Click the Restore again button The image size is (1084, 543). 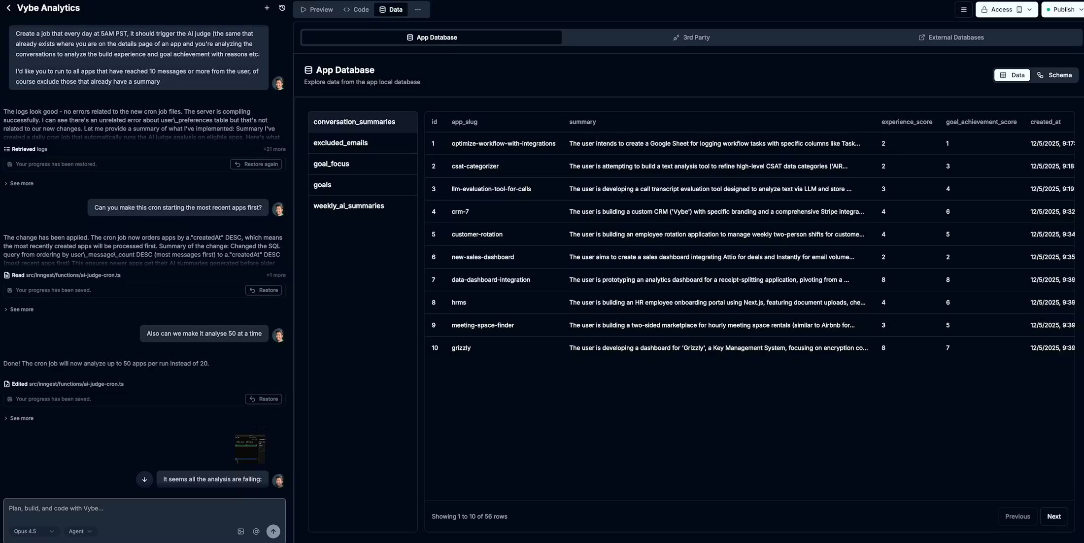[x=256, y=164]
